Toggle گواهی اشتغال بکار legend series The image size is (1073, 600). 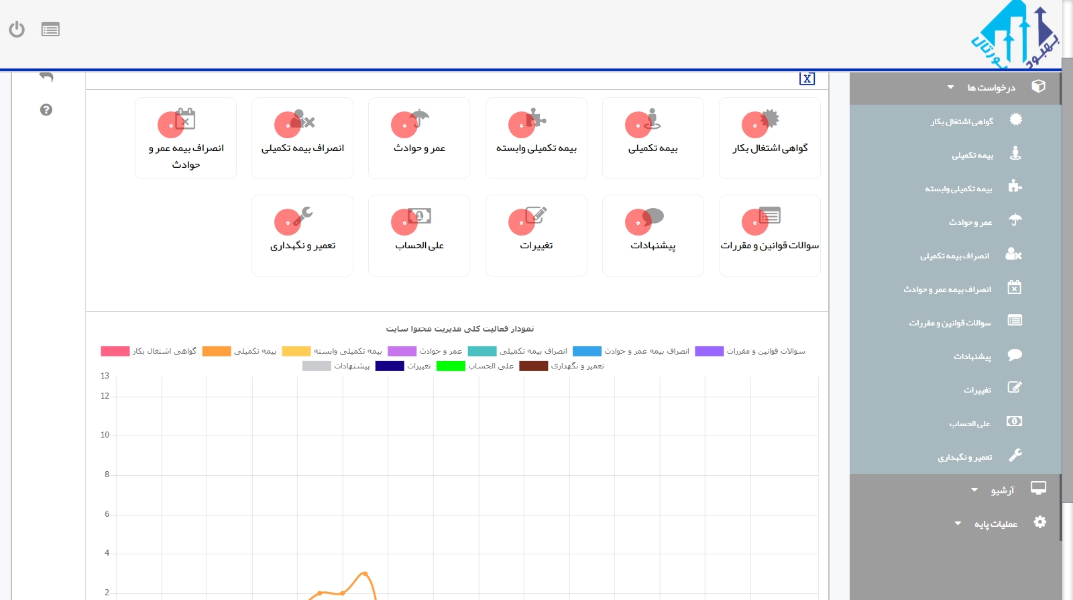click(149, 351)
